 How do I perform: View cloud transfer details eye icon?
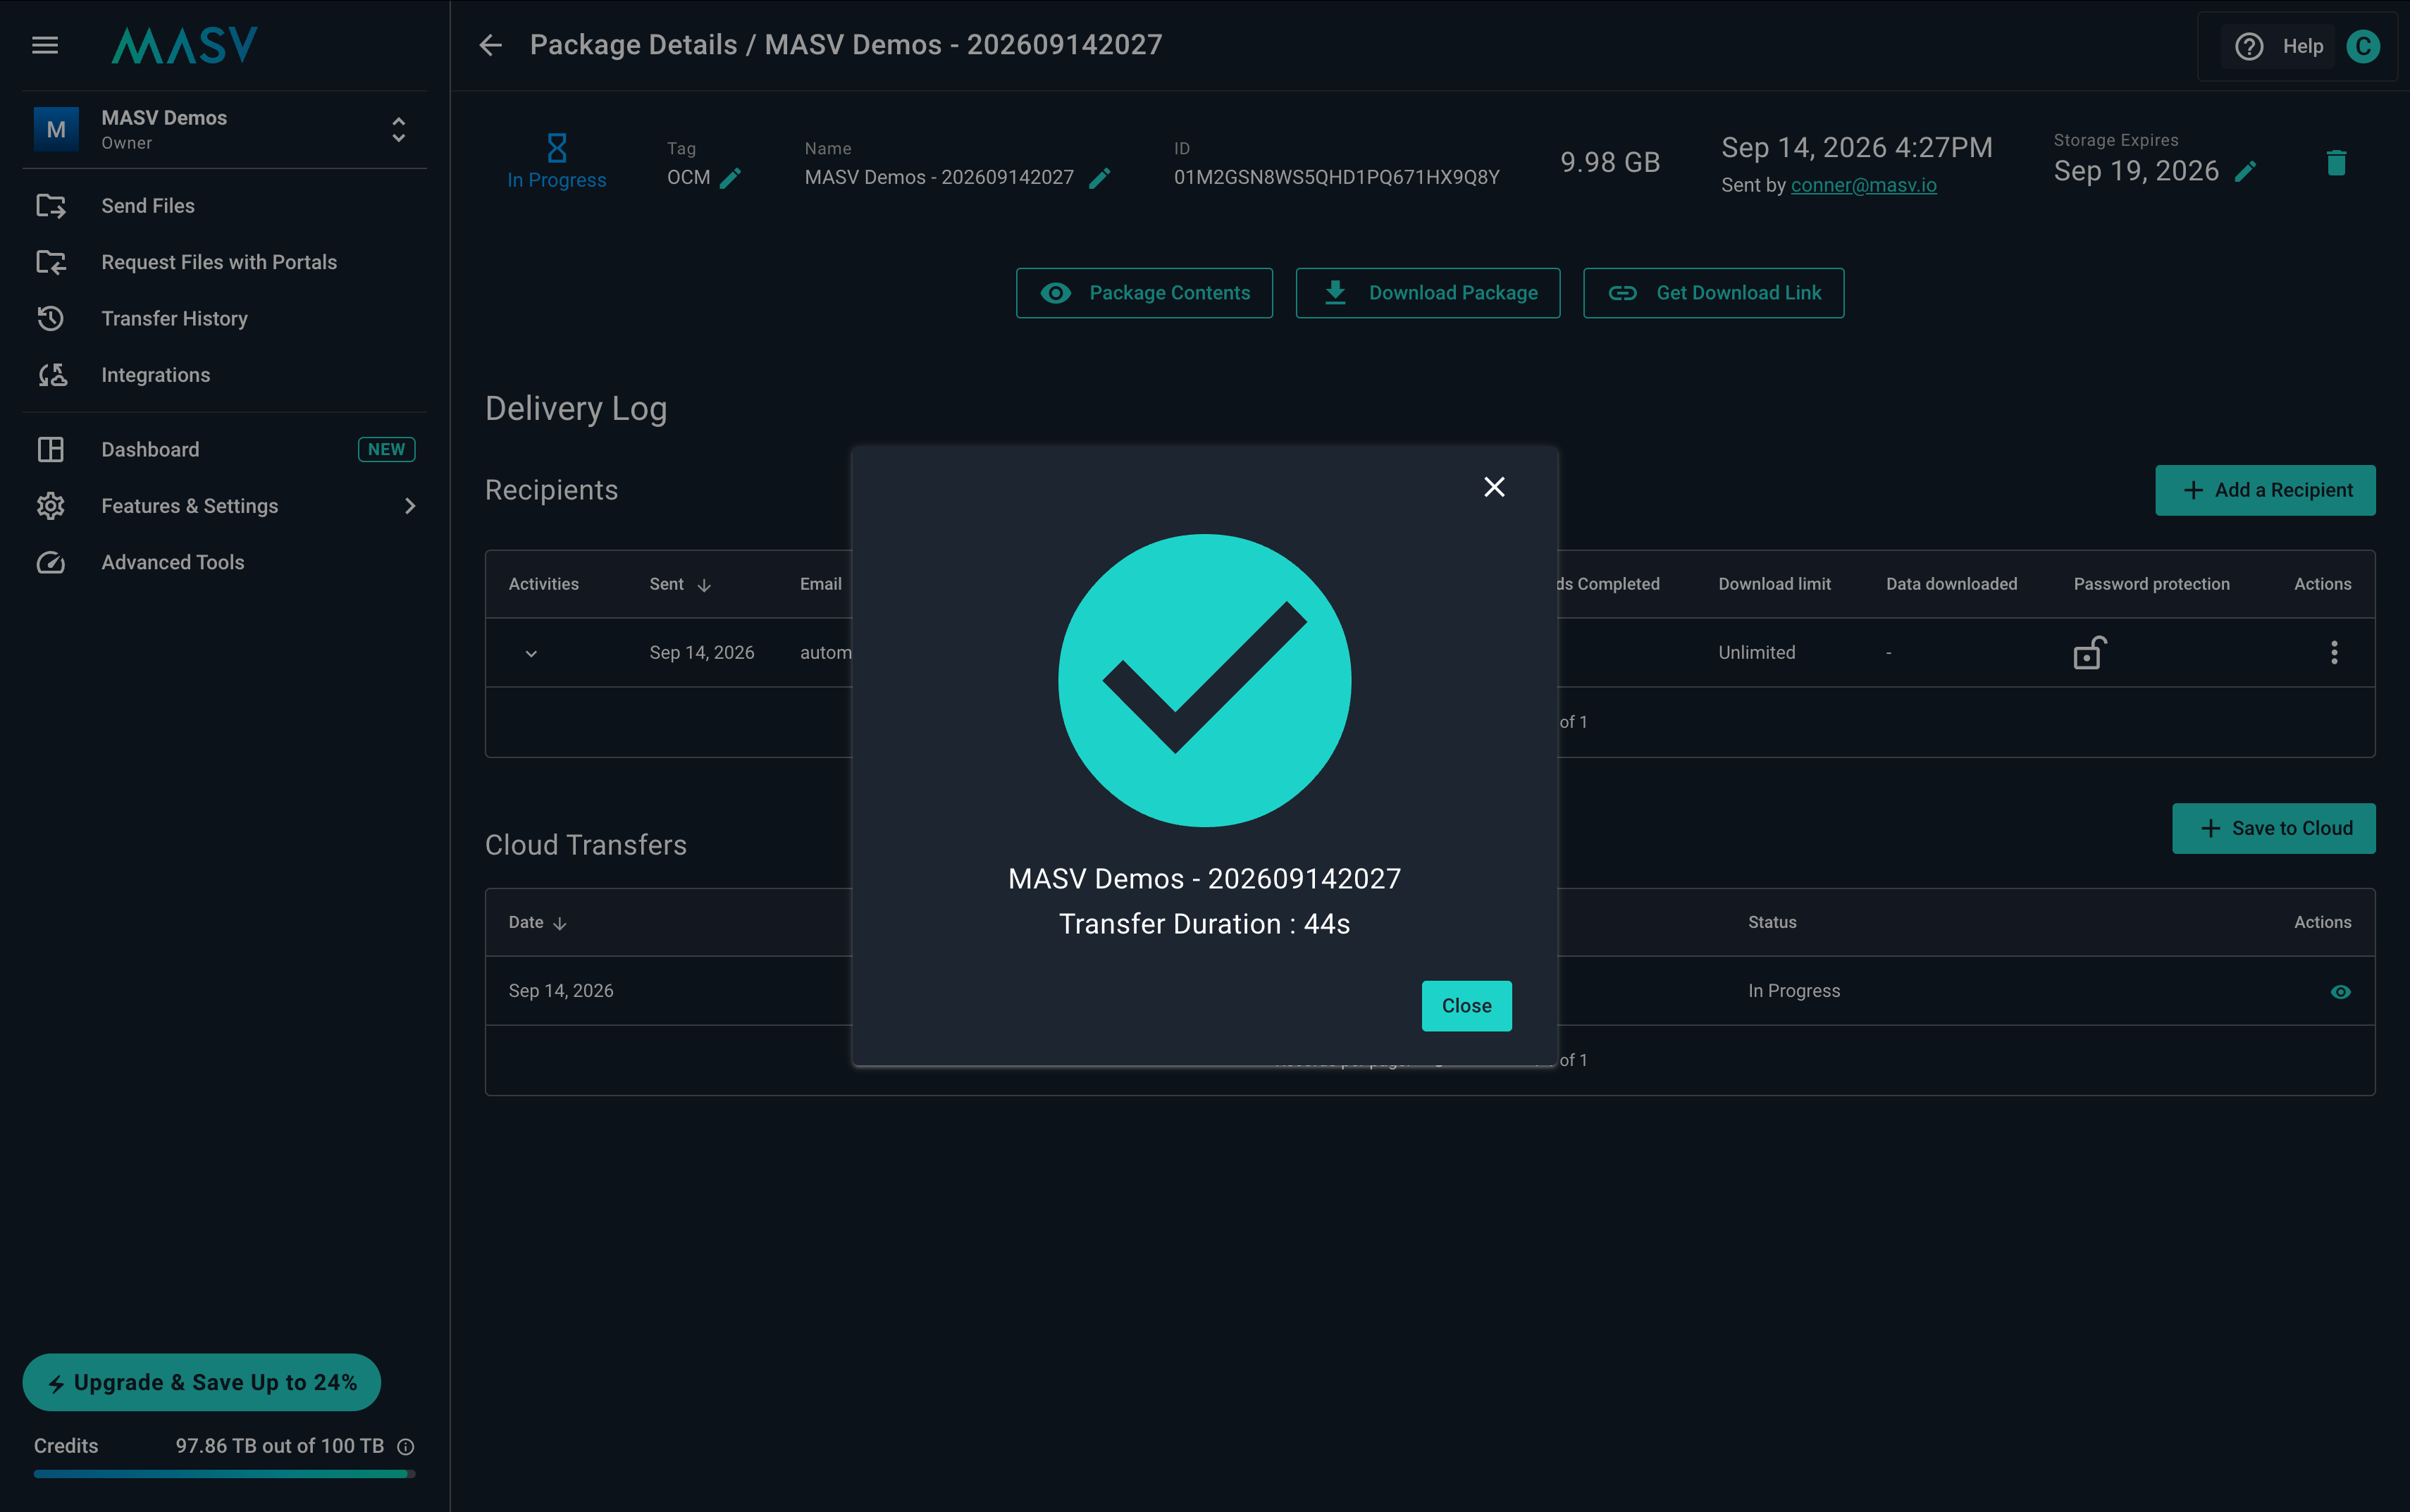(x=2340, y=992)
